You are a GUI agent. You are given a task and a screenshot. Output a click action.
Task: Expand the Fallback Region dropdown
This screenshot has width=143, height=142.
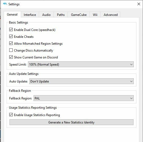point(84,98)
